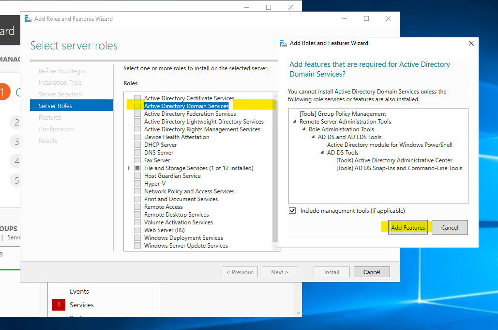Click Add Features button in dialog

coord(408,227)
